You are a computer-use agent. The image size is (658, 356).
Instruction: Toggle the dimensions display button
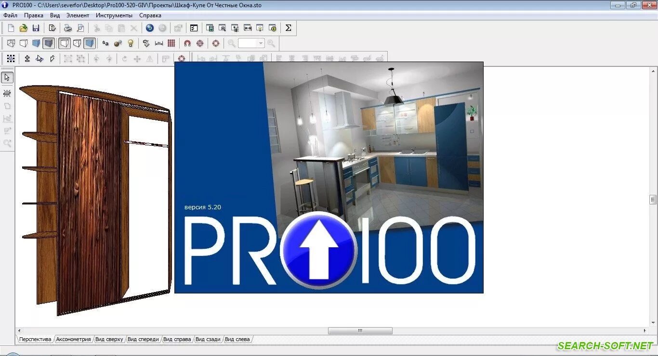[x=159, y=43]
